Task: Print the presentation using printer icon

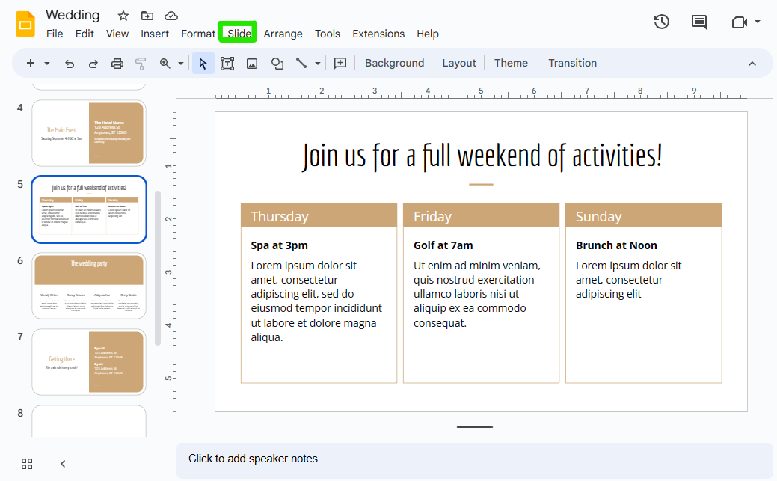Action: (117, 64)
